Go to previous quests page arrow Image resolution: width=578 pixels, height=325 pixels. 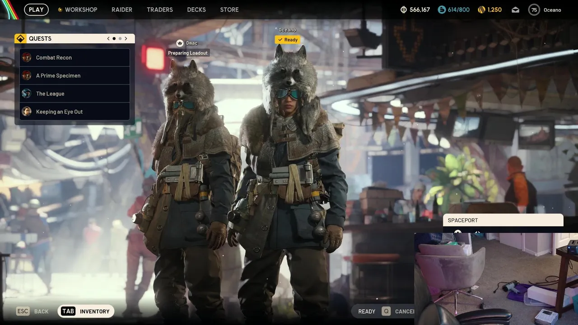click(108, 38)
